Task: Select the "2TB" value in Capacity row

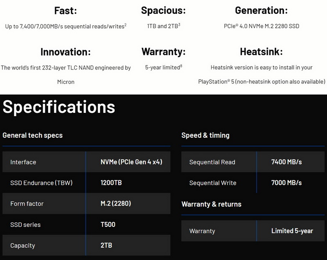Action: (x=106, y=245)
